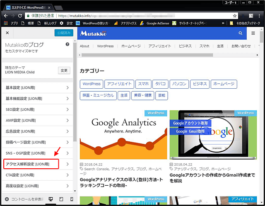The image size is (265, 206).
Task: Open ビジネス nav menu item
Action: [x=185, y=46]
